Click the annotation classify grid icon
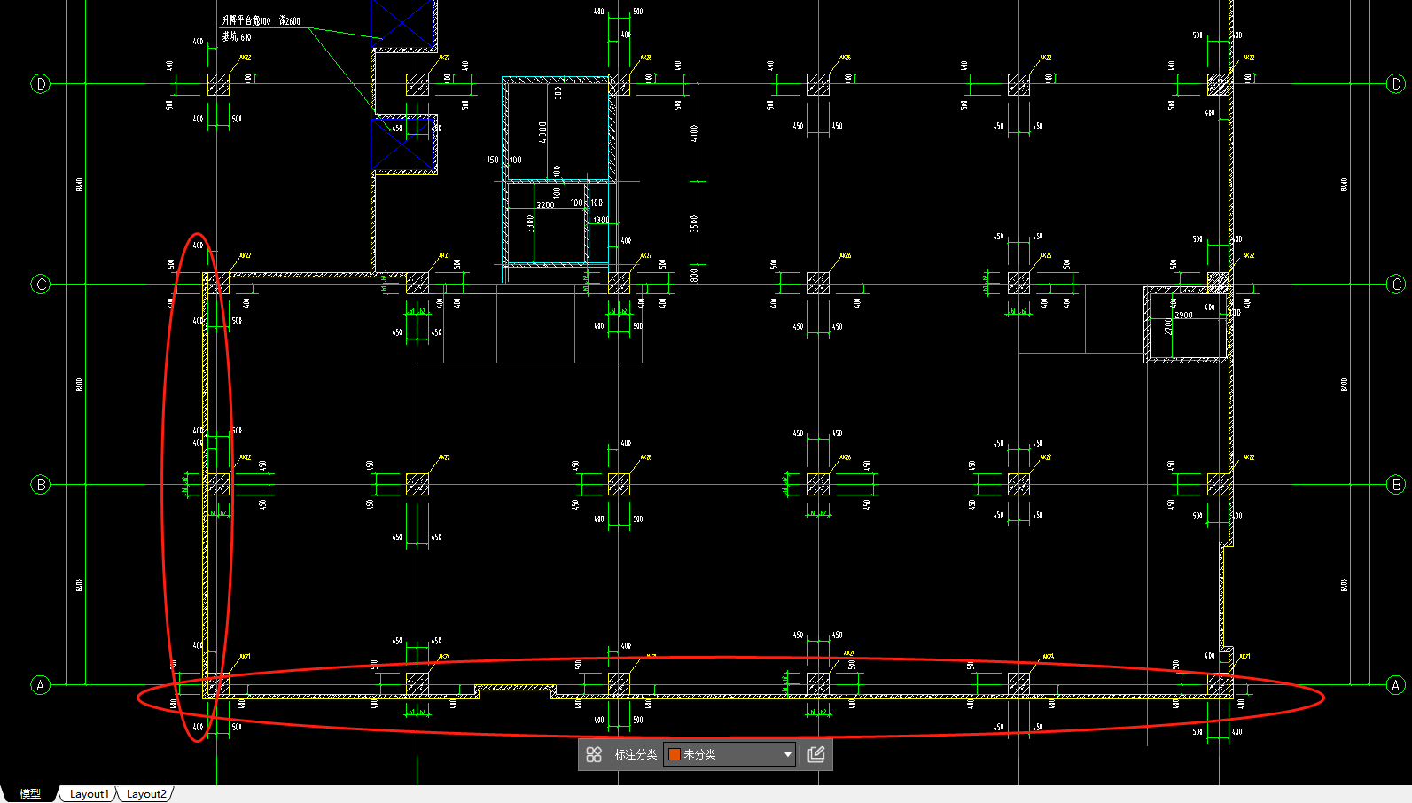The width and height of the screenshot is (1412, 803). click(x=594, y=754)
